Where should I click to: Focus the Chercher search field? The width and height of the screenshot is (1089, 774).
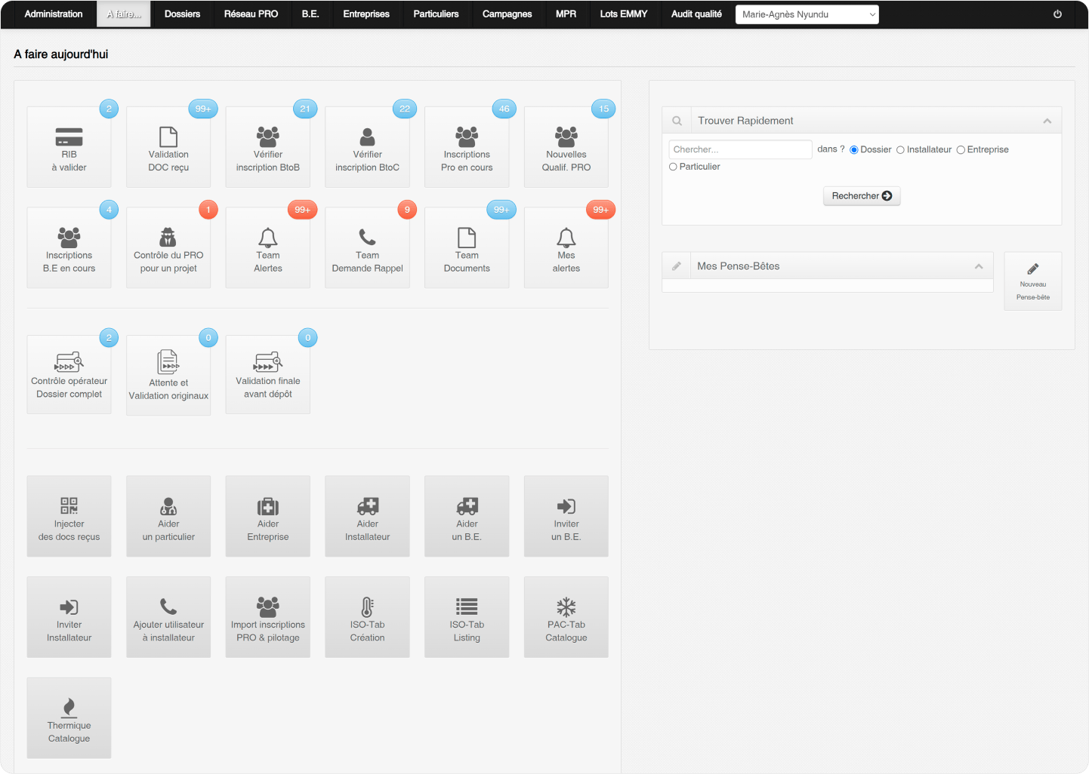tap(740, 149)
